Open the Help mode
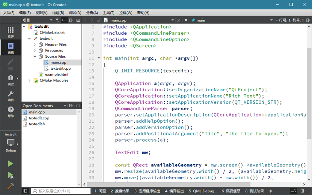 click(11, 111)
